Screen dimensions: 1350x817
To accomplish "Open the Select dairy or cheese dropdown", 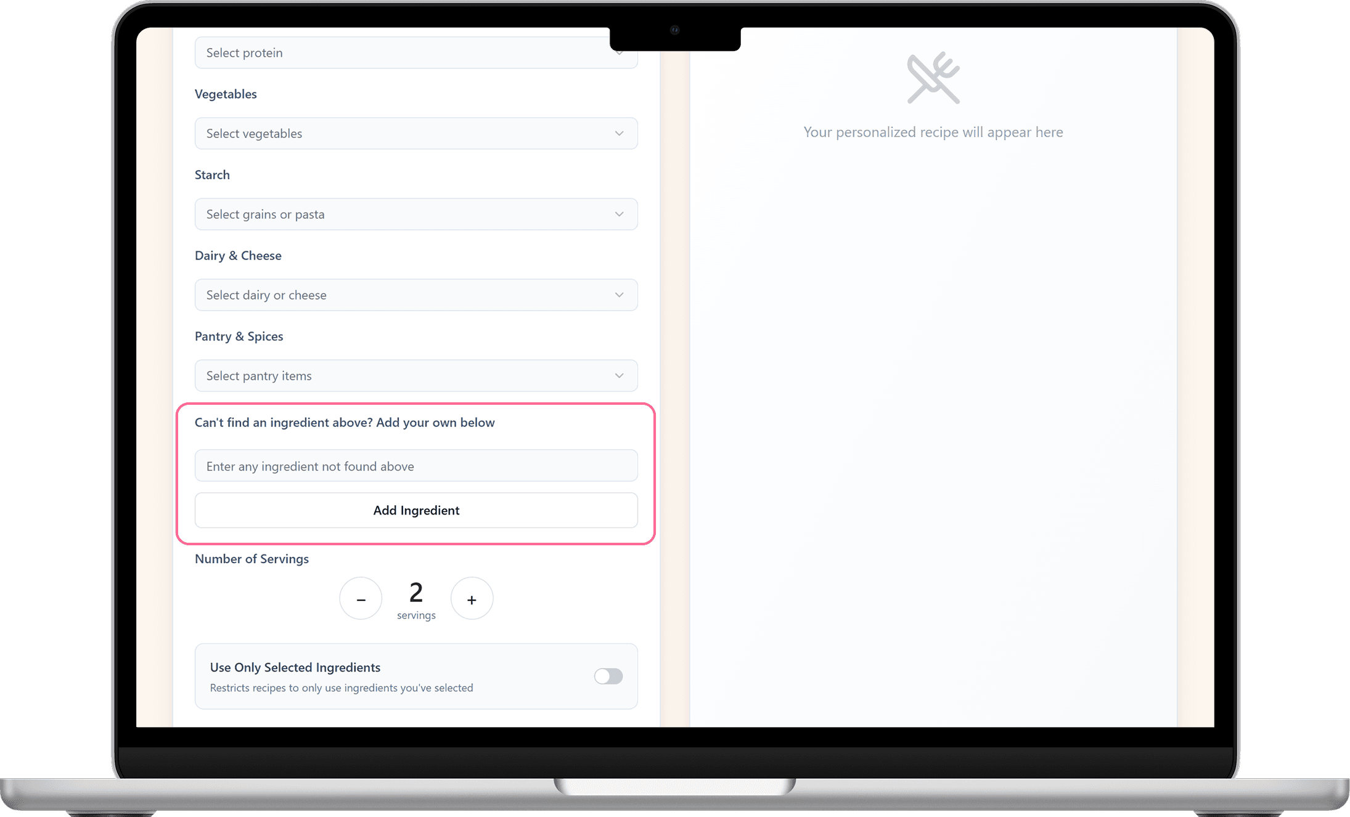I will coord(416,295).
